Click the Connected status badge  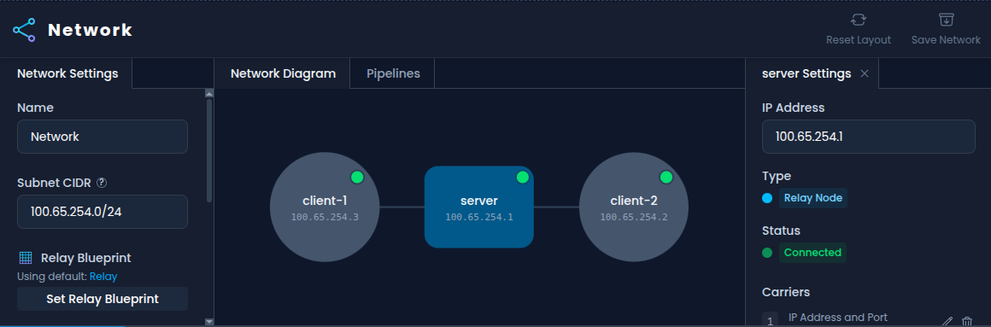click(x=812, y=253)
